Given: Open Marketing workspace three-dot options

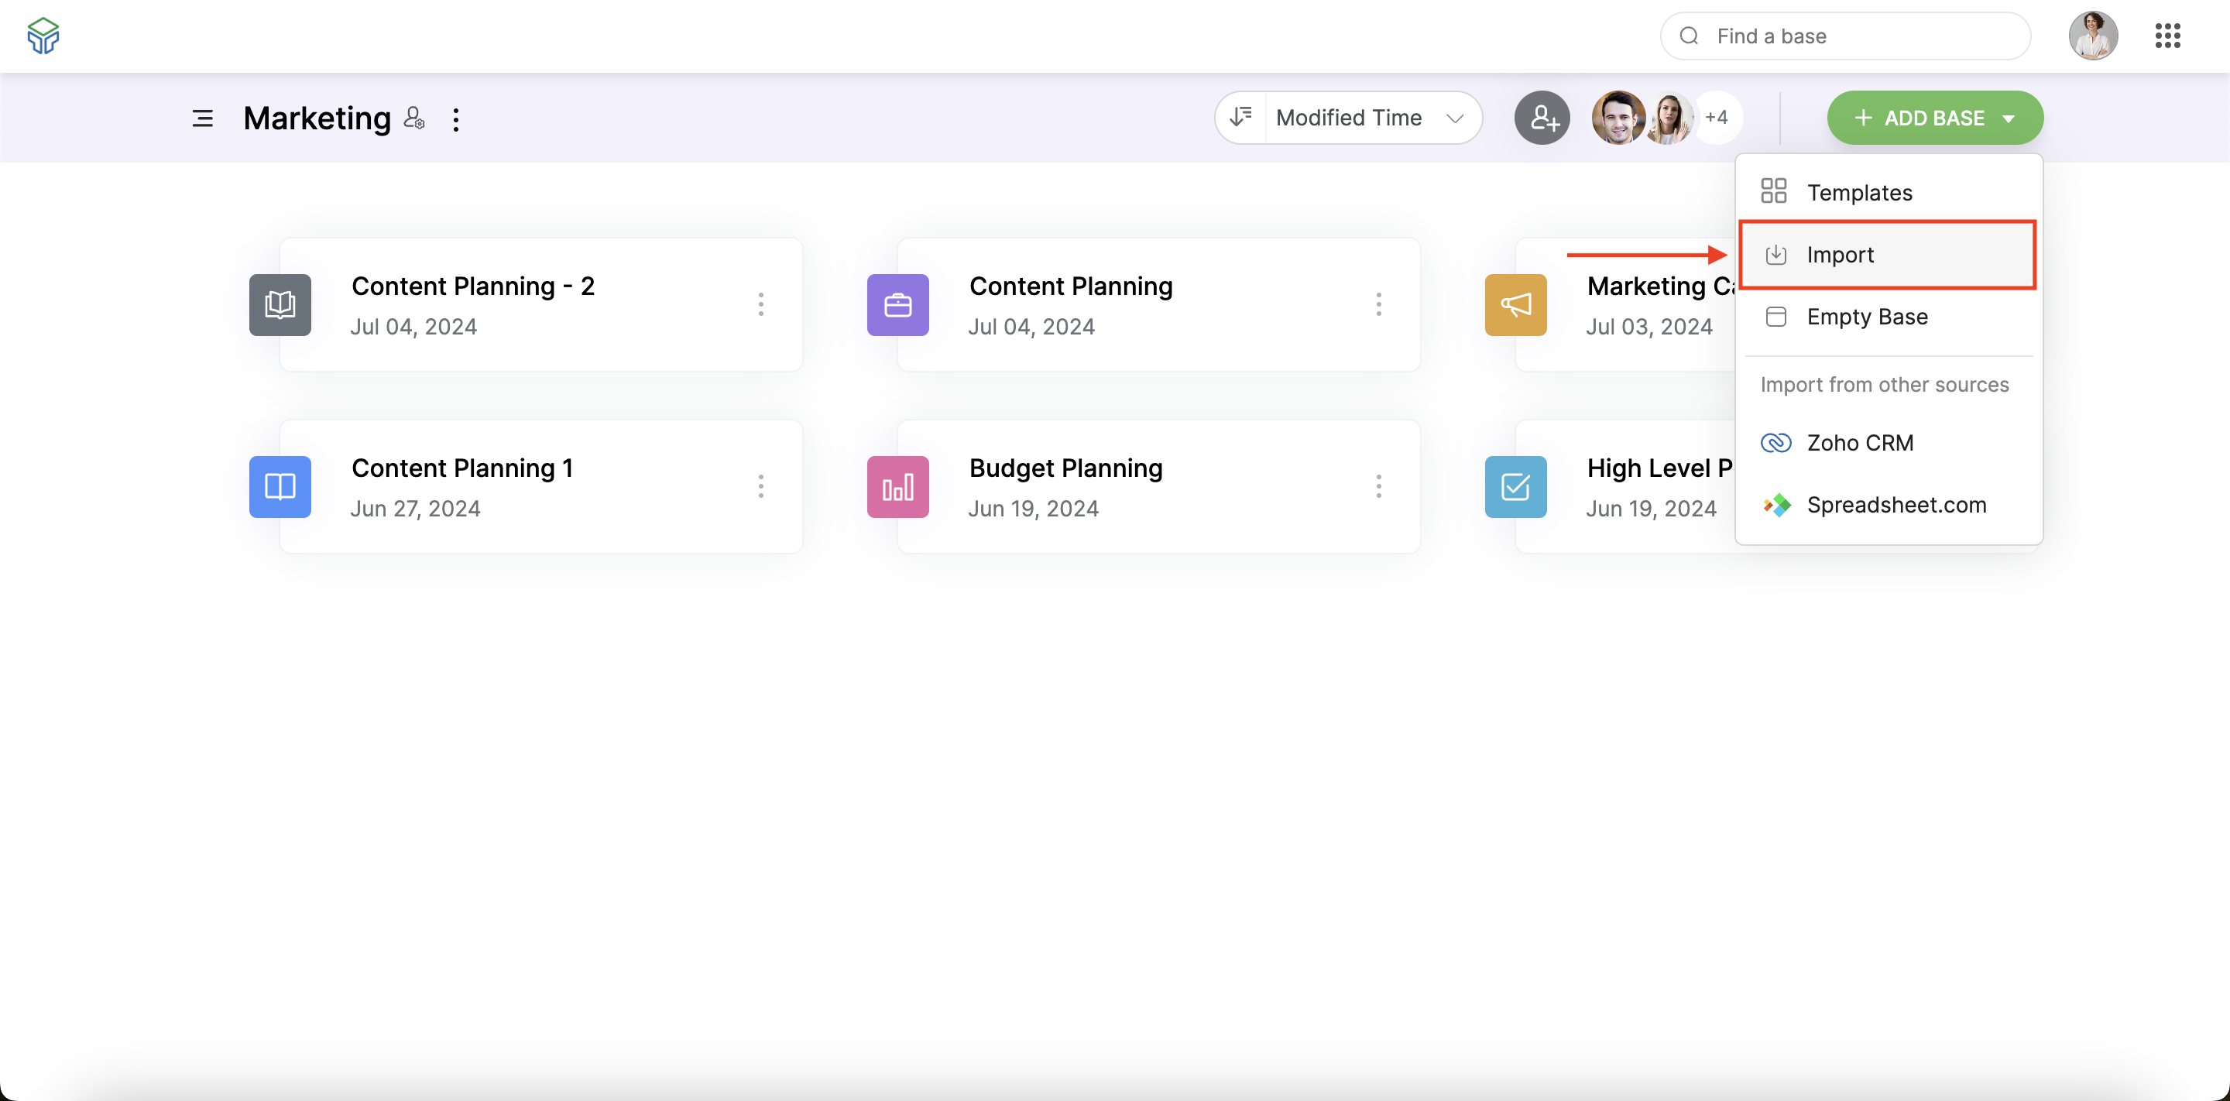Looking at the screenshot, I should pyautogui.click(x=456, y=119).
